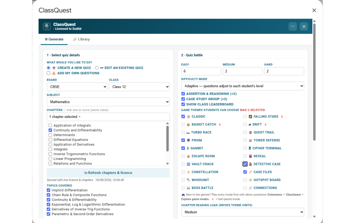
Task: Click the Drift theme icon
Action: tap(250, 125)
